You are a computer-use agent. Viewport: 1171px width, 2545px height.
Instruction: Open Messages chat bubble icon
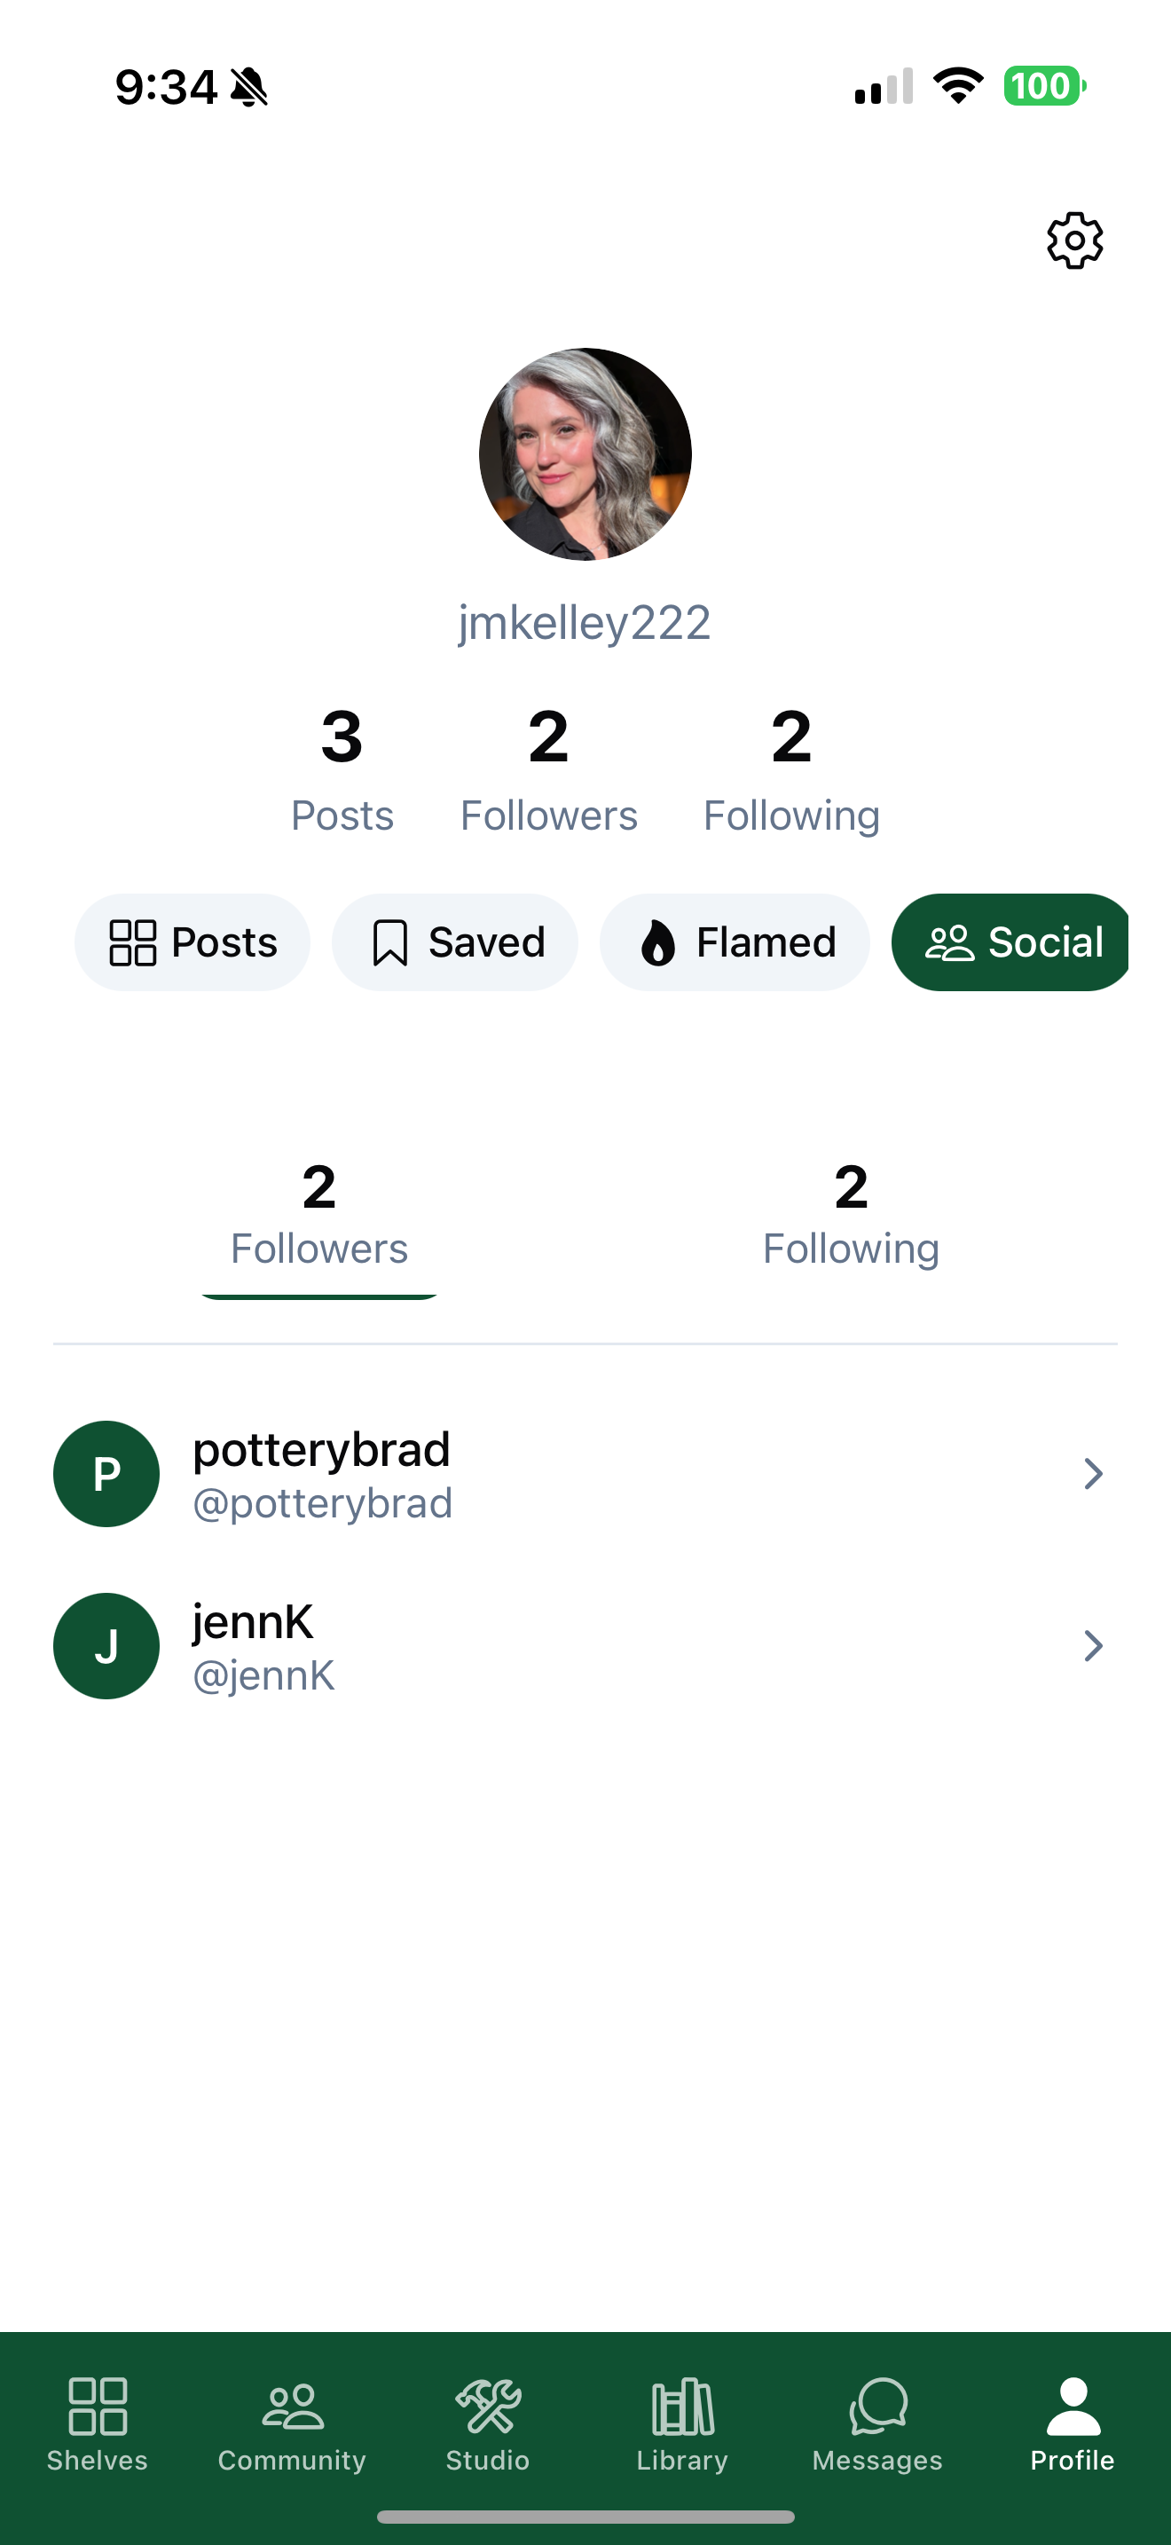[877, 2406]
